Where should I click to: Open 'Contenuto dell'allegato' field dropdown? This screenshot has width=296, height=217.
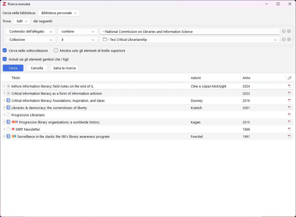point(31,32)
